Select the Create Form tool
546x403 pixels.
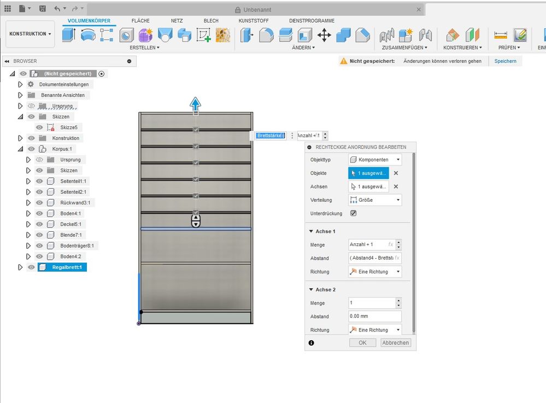[x=145, y=35]
